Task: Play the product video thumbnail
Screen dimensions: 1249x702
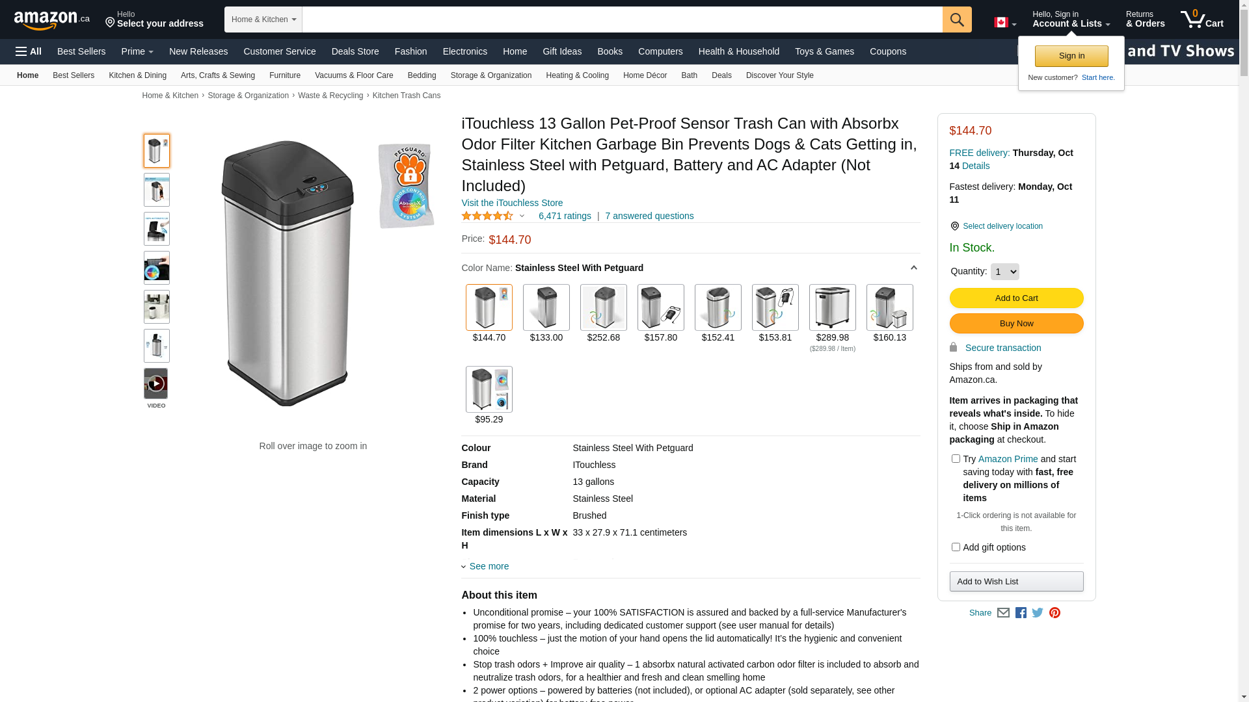Action: point(156,383)
